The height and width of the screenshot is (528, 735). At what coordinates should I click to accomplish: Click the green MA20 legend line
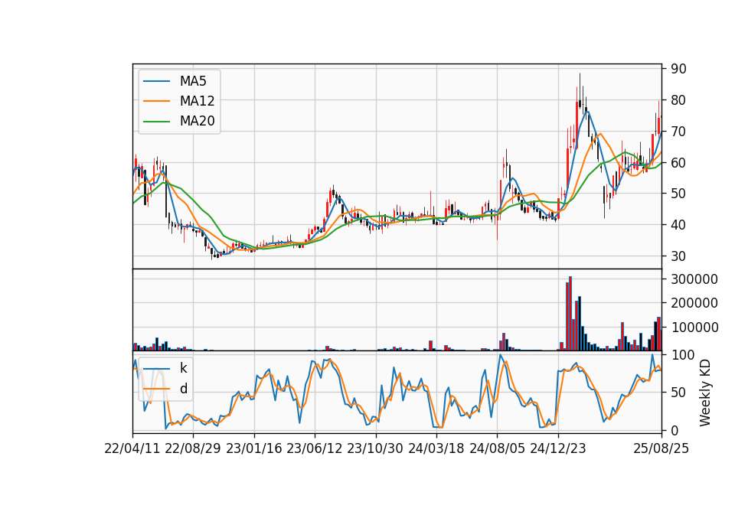click(156, 121)
